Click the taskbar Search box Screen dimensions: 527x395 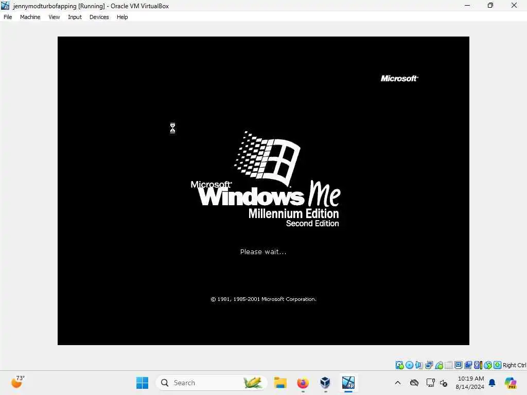pyautogui.click(x=212, y=383)
